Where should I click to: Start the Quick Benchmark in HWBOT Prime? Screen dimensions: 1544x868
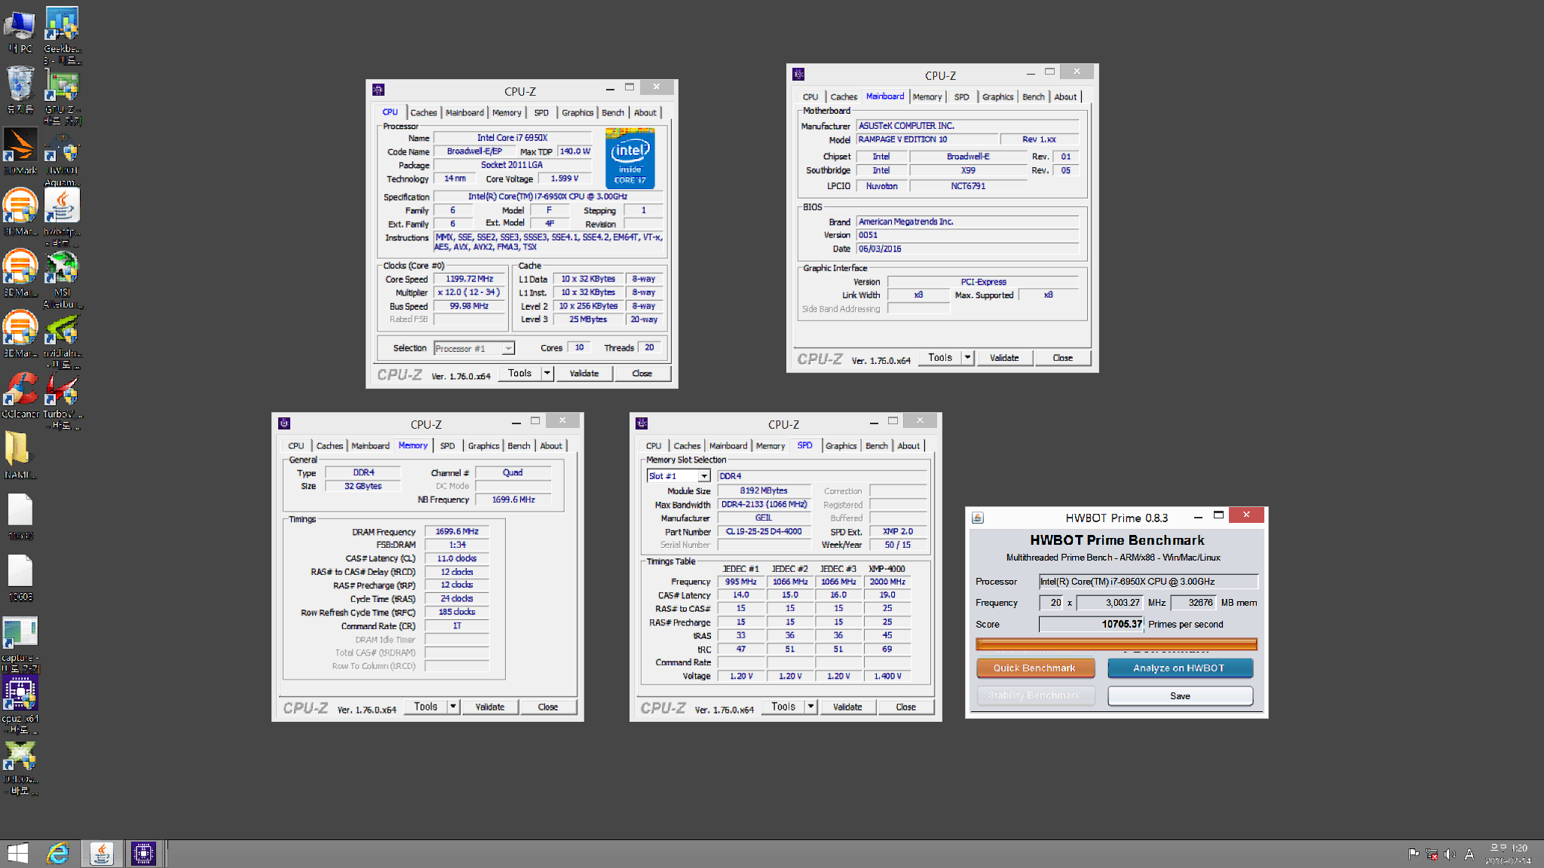pos(1034,668)
